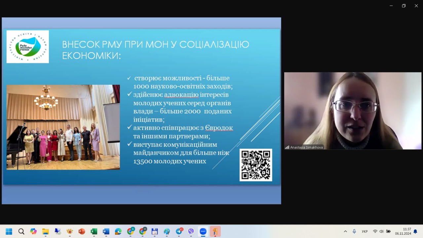Open Windows Search from the taskbar
Viewport: 423px width, 238px height.
pyautogui.click(x=21, y=231)
